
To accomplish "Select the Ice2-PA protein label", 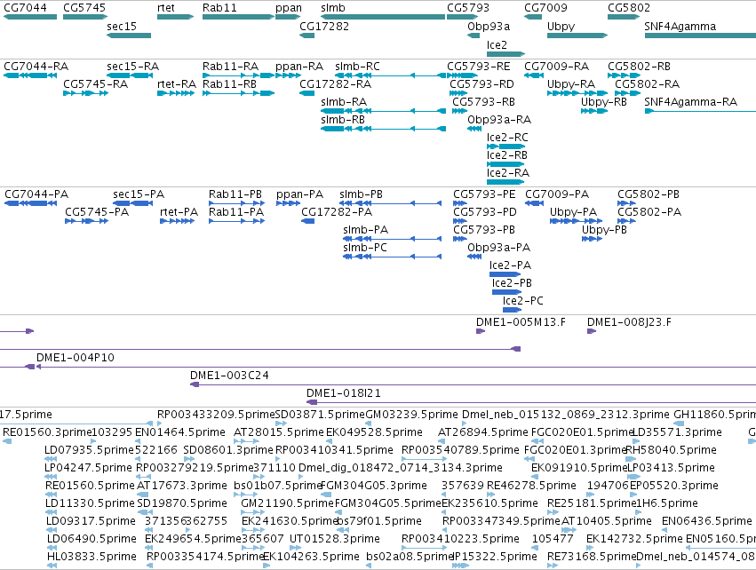I will [510, 265].
